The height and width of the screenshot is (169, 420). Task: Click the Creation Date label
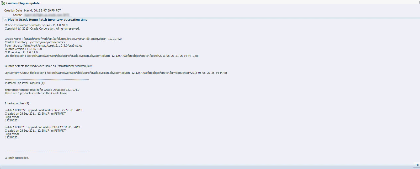(x=13, y=11)
